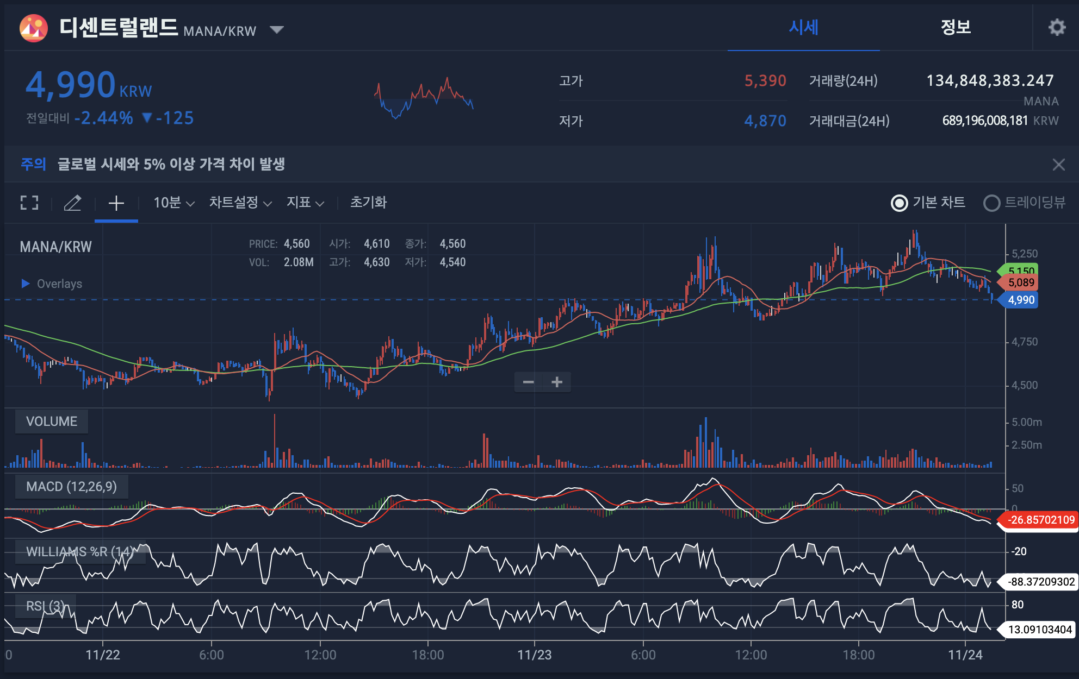Image resolution: width=1079 pixels, height=679 pixels.
Task: Click the fullscreen expand chart icon
Action: 29,203
